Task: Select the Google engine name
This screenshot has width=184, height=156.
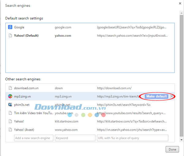Action: pos(19,27)
